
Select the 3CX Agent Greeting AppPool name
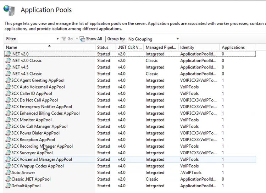pyautogui.click(x=38, y=80)
